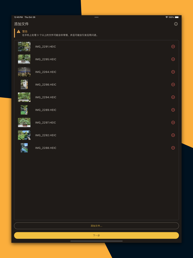This screenshot has width=193, height=258.
Task: Remove IMG_2298.HEIC with its minus icon
Action: (x=173, y=85)
